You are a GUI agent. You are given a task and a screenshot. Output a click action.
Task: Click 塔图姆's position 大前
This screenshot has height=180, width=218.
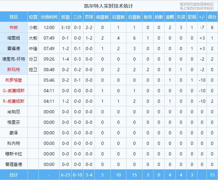(33, 38)
